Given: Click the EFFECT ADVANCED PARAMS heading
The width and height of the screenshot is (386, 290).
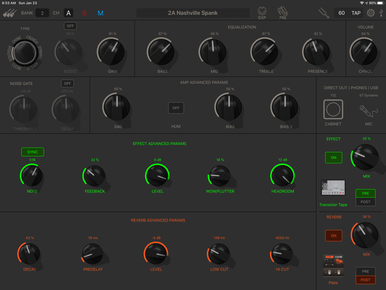Looking at the screenshot, I should point(159,144).
